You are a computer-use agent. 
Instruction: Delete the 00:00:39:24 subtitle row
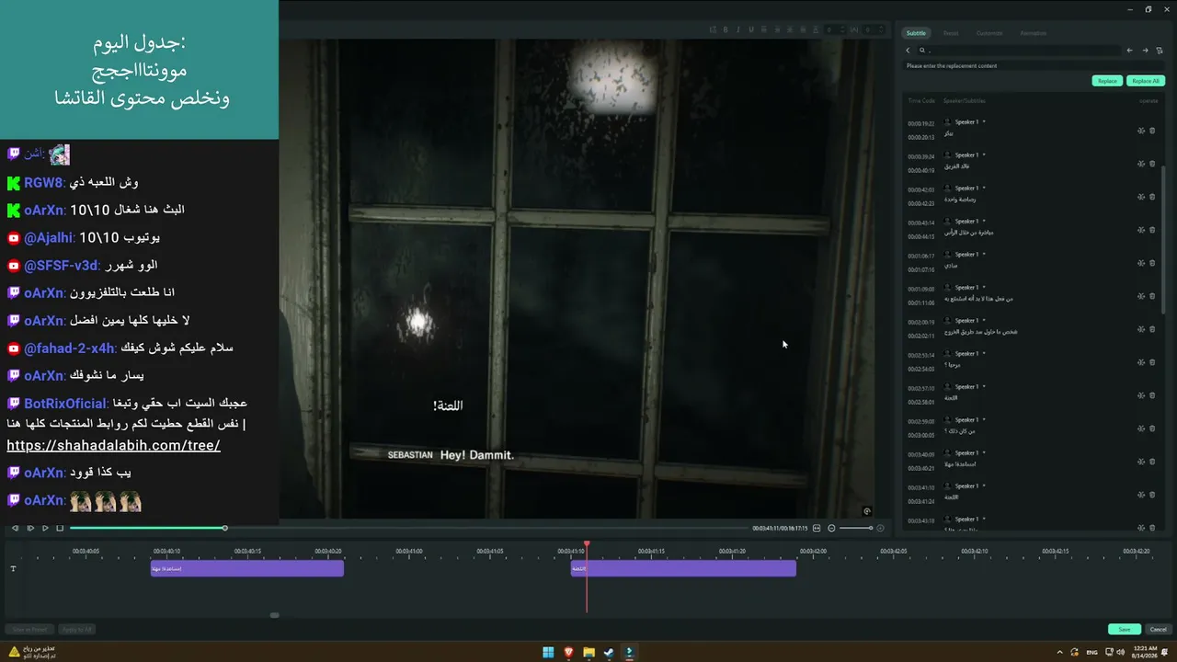pyautogui.click(x=1152, y=164)
